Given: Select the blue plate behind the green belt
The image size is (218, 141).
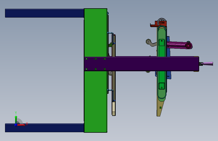Looking at the screenshot, I should click(168, 53).
